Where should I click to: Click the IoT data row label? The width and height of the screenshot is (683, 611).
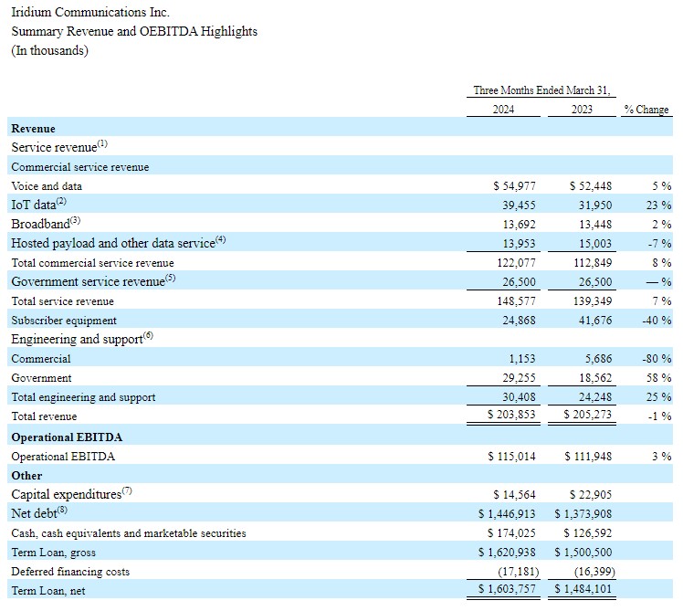coord(34,205)
